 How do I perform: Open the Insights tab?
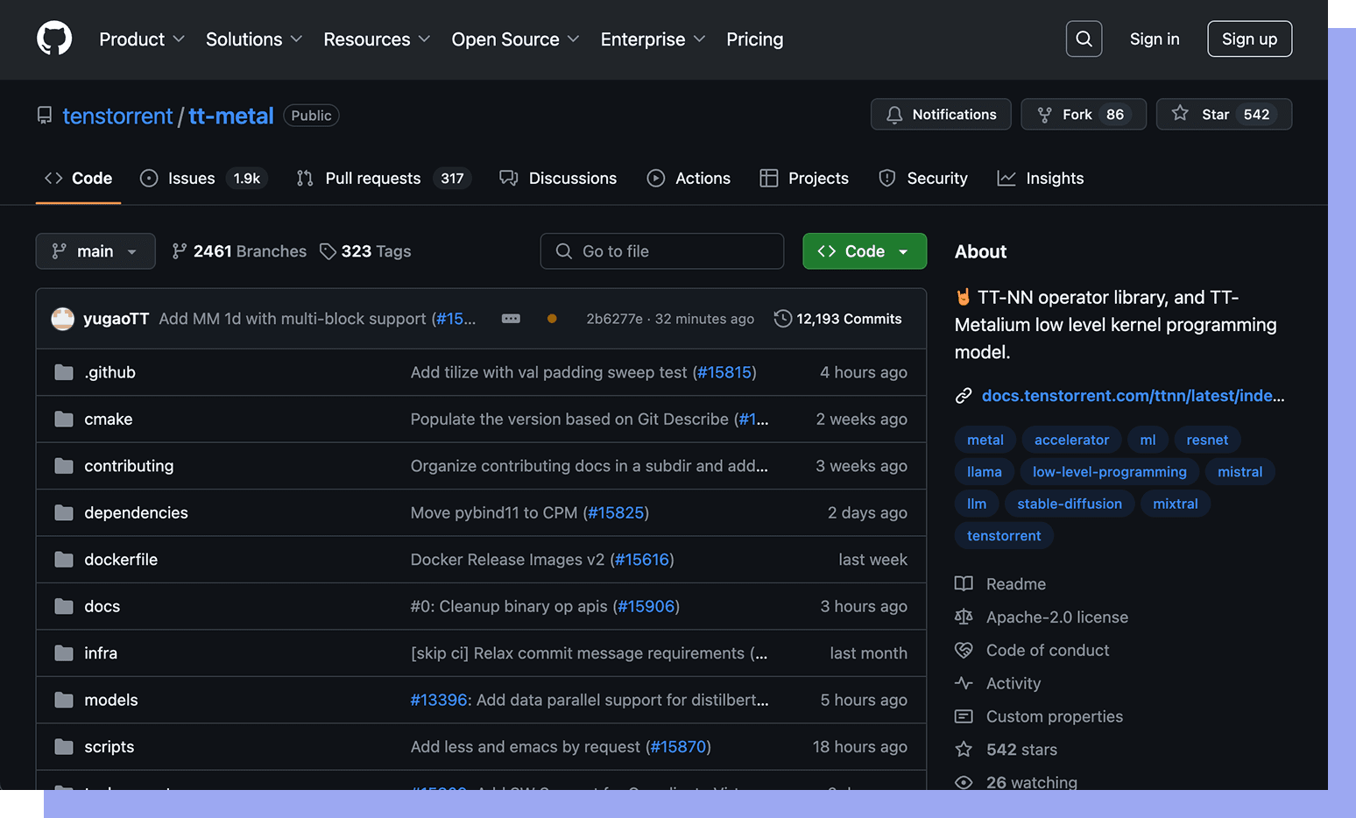pos(1054,179)
